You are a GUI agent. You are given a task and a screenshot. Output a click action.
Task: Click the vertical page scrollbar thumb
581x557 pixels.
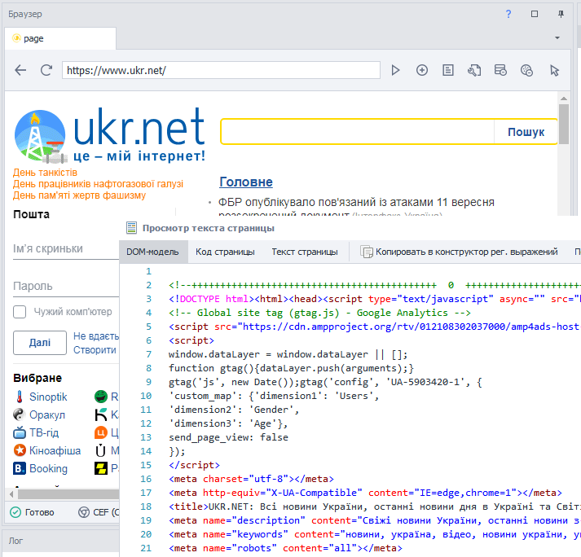coord(564,124)
